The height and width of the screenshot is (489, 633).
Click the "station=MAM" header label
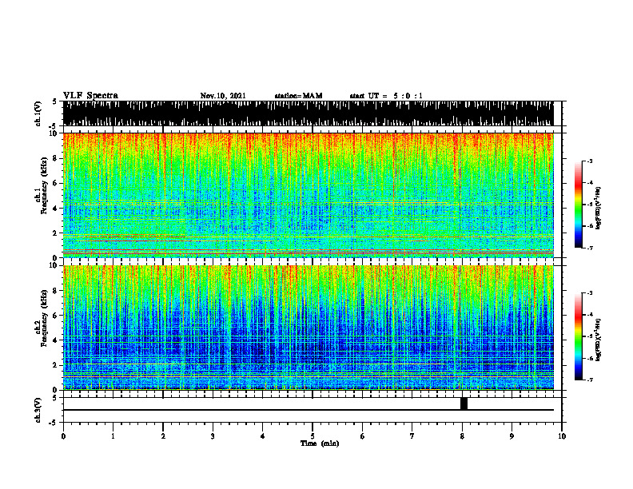pos(298,96)
